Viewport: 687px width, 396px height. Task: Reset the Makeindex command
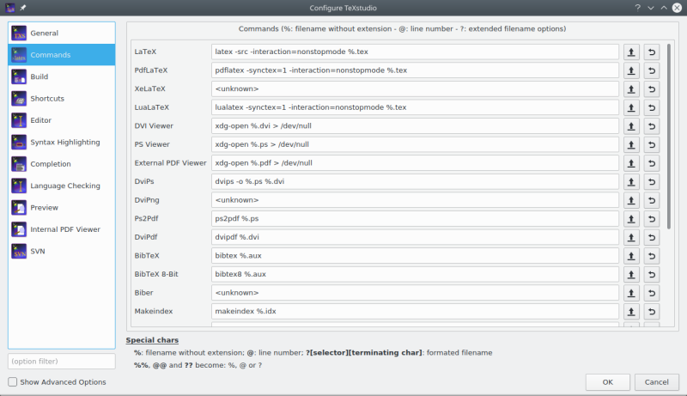coord(652,312)
